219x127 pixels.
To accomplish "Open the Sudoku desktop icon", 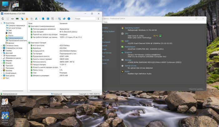I will click(5, 103).
